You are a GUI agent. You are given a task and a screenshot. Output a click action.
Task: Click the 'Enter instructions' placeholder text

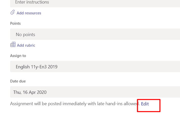[x=32, y=2]
